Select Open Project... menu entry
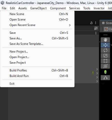Image resolution: width=112 pixels, height=120 pixels. [37, 57]
